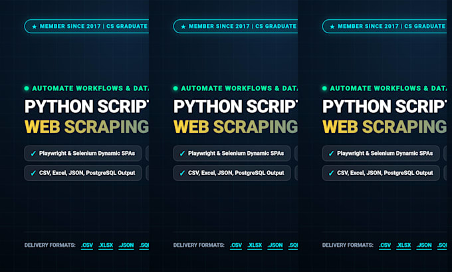Click the PYTHON SCRIPT headline in left panel
Viewport: 452px width, 272px height.
click(87, 106)
